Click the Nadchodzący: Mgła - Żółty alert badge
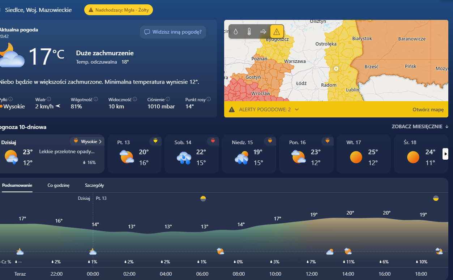Screen dimensions: 453x280 119,10
